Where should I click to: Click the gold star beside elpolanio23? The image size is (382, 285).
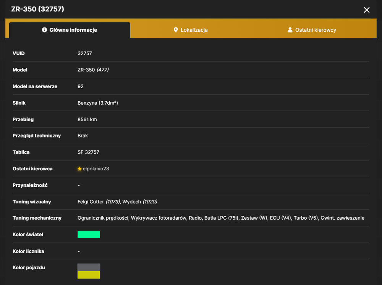pyautogui.click(x=79, y=168)
